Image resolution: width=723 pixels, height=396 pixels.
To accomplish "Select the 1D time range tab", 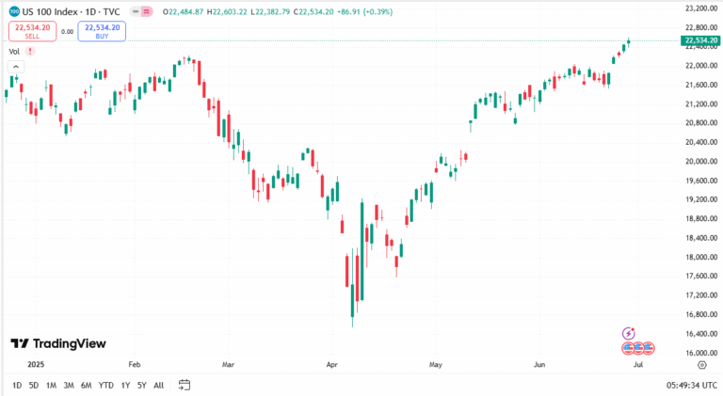I will (17, 385).
